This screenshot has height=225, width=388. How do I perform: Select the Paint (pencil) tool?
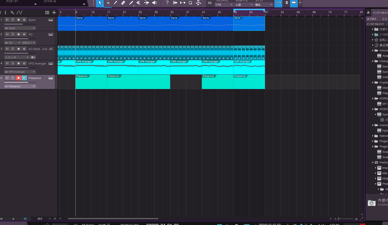click(x=131, y=3)
